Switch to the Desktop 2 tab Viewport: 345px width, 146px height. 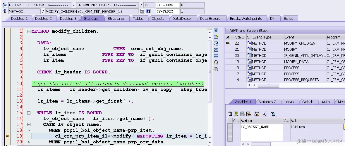coord(43,18)
